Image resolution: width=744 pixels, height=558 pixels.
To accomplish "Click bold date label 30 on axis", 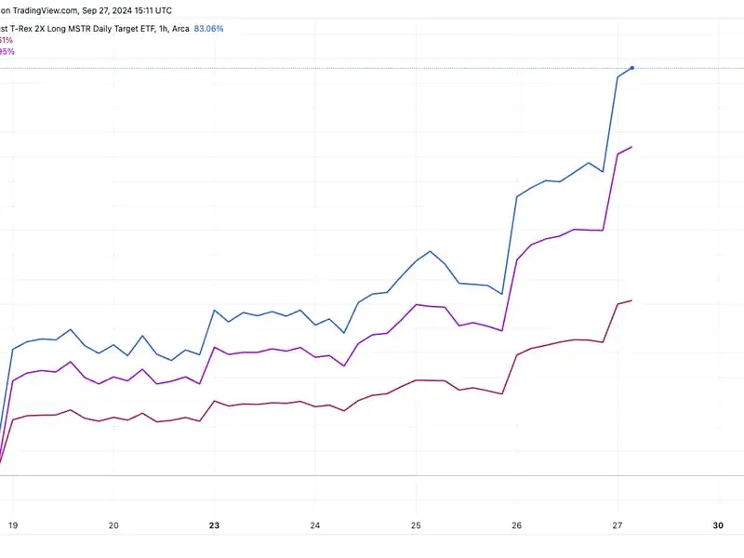I will [718, 525].
